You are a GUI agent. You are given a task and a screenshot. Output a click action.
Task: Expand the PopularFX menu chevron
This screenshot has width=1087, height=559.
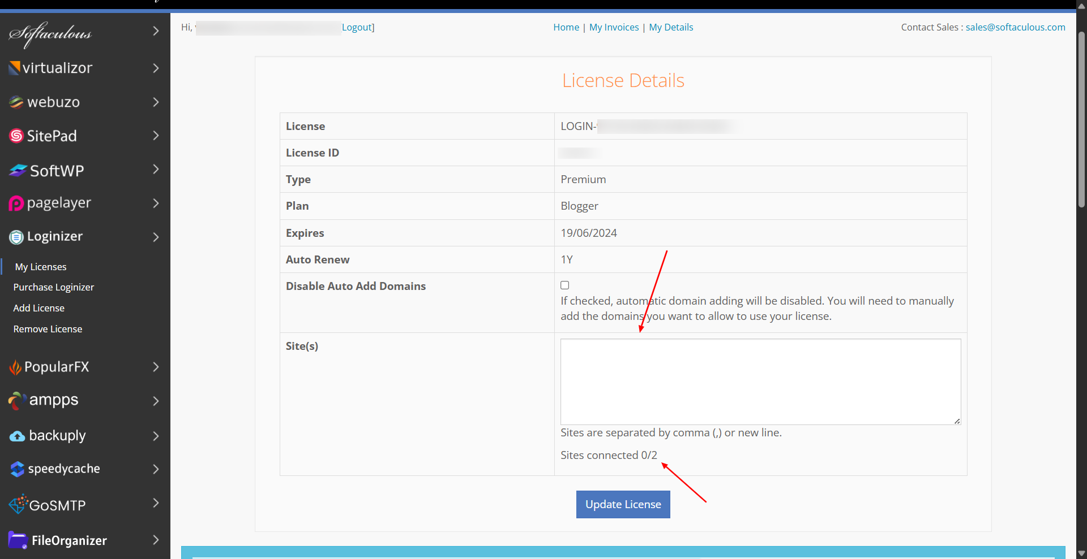[156, 367]
